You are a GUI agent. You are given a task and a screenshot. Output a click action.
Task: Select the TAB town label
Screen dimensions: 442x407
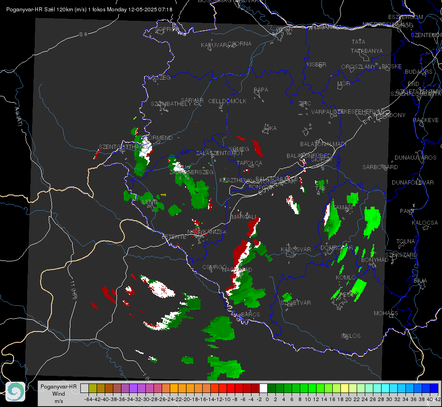[x=320, y=189]
